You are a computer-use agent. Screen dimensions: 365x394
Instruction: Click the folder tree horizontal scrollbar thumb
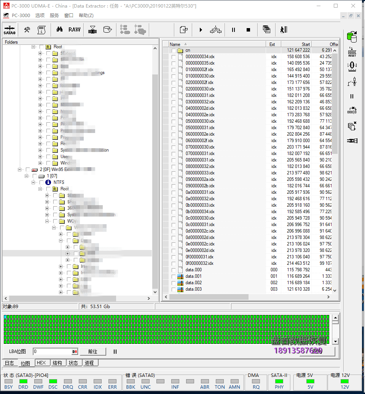tap(63, 298)
